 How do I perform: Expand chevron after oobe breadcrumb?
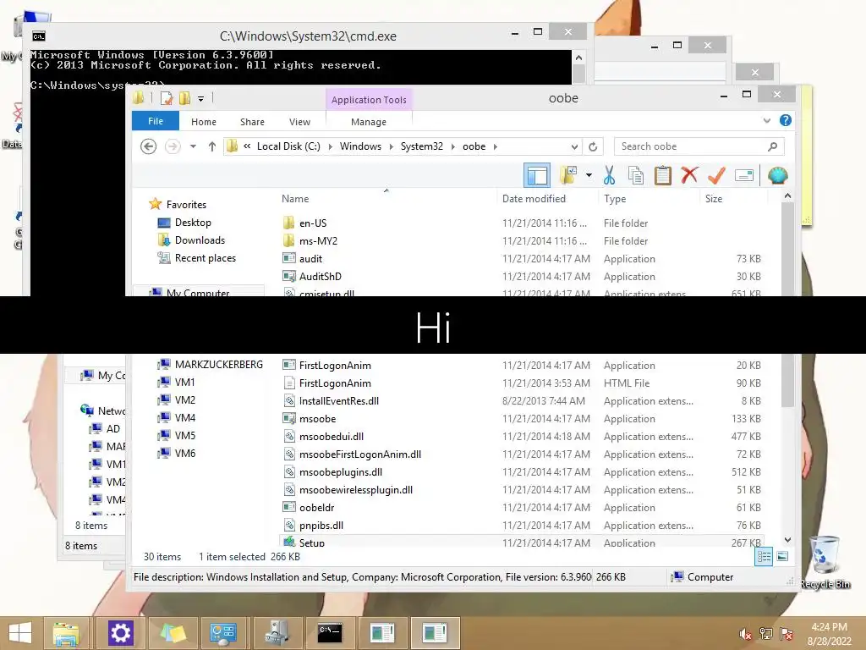coord(496,146)
